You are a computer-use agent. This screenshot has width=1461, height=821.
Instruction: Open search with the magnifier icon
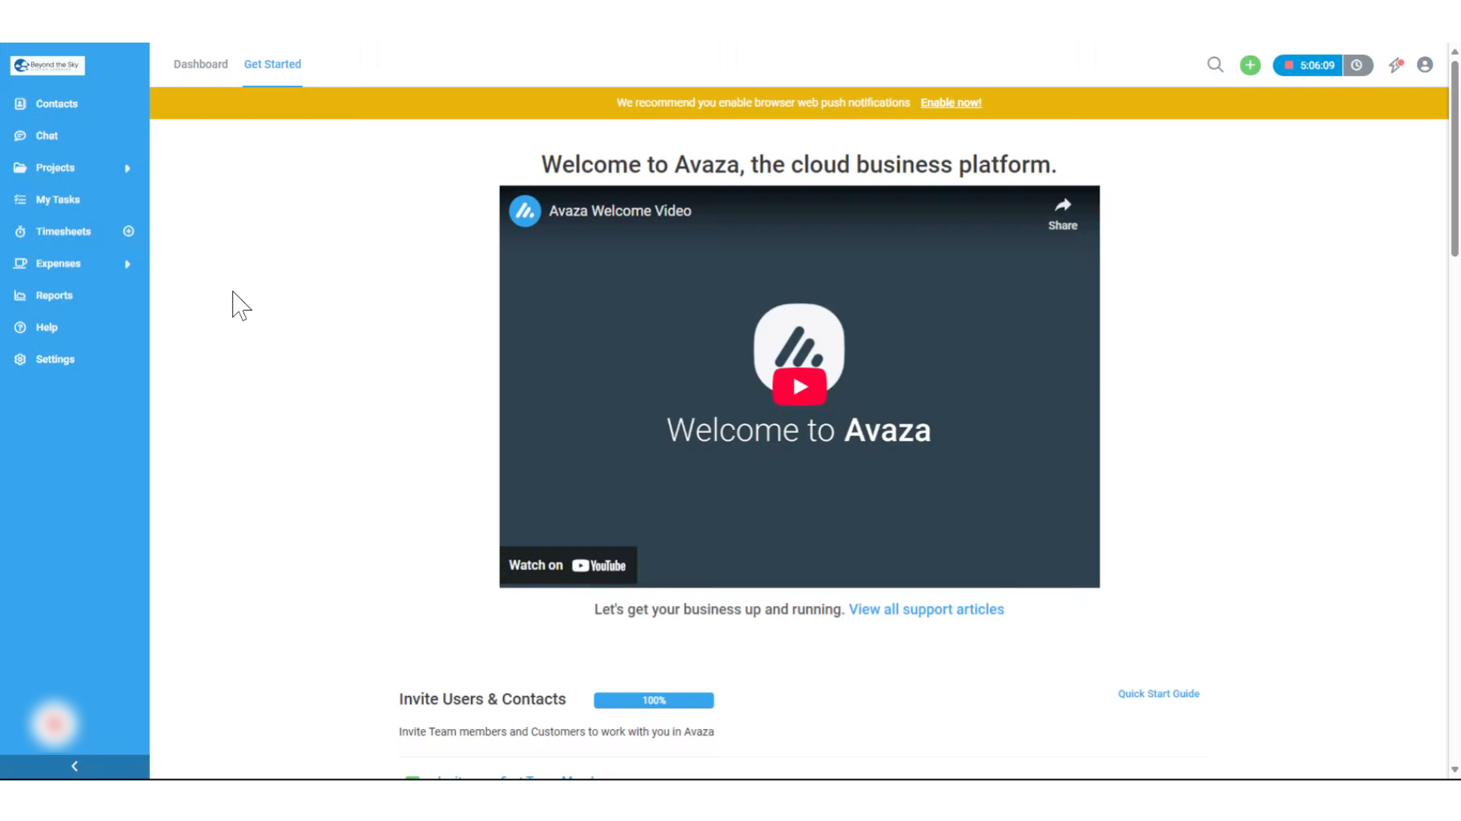1215,65
